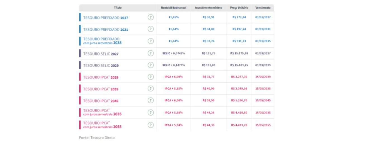Click the 01/01/2031 maturity date

263,29
